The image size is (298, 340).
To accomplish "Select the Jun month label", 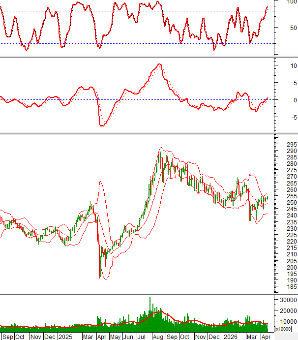I will (x=129, y=337).
